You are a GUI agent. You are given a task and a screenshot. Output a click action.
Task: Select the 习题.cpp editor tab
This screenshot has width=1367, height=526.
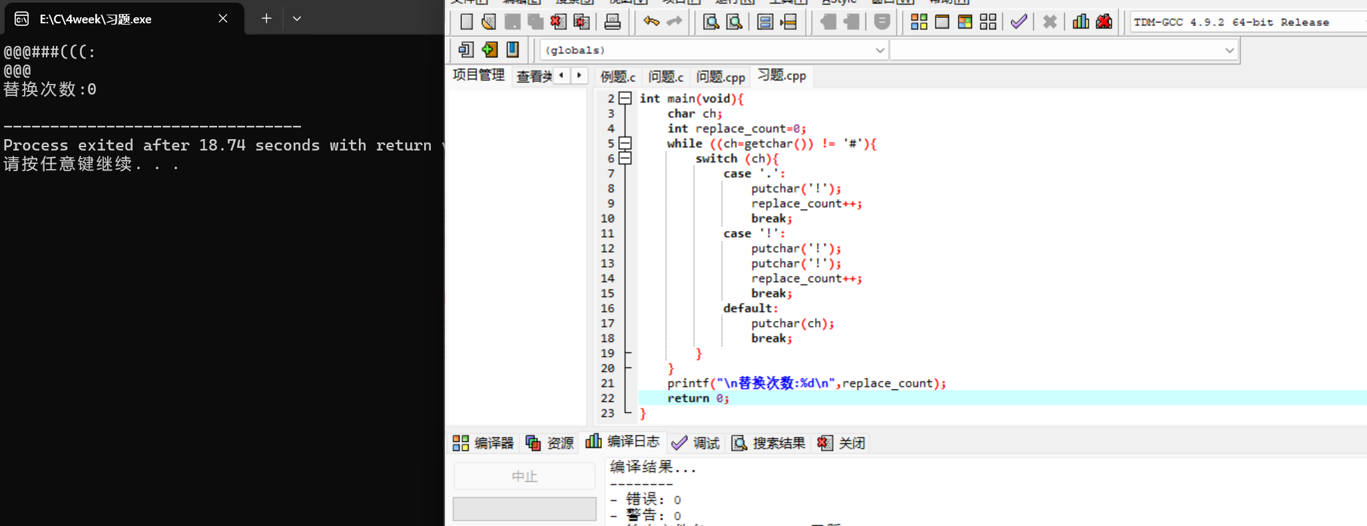tap(782, 75)
